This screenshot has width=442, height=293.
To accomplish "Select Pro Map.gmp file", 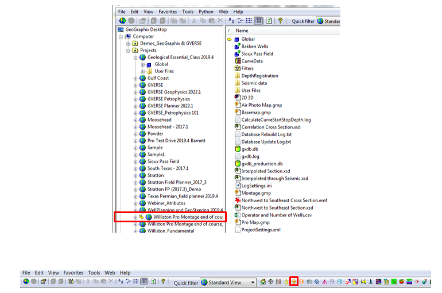I will coord(255,222).
